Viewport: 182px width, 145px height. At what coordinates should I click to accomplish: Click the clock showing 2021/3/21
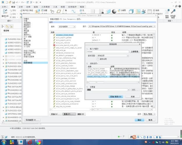pyautogui.click(x=174, y=142)
